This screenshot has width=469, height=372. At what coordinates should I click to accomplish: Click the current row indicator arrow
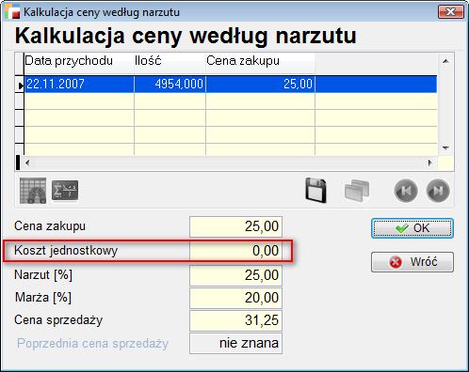tap(20, 85)
